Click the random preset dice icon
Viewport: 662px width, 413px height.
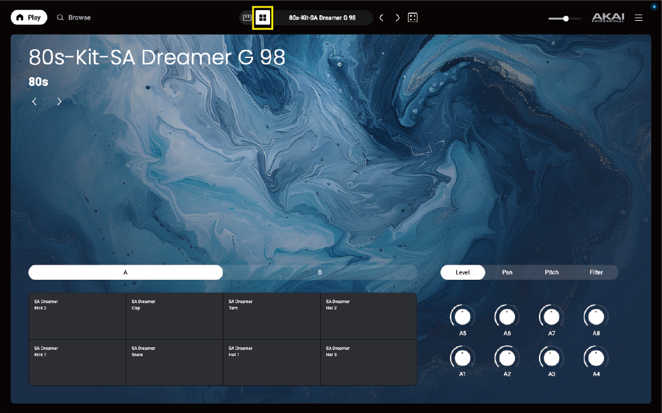(413, 18)
